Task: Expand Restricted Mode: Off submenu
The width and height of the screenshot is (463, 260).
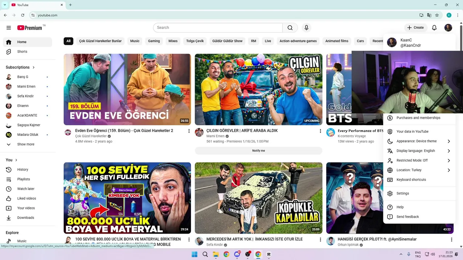Action: (x=419, y=161)
